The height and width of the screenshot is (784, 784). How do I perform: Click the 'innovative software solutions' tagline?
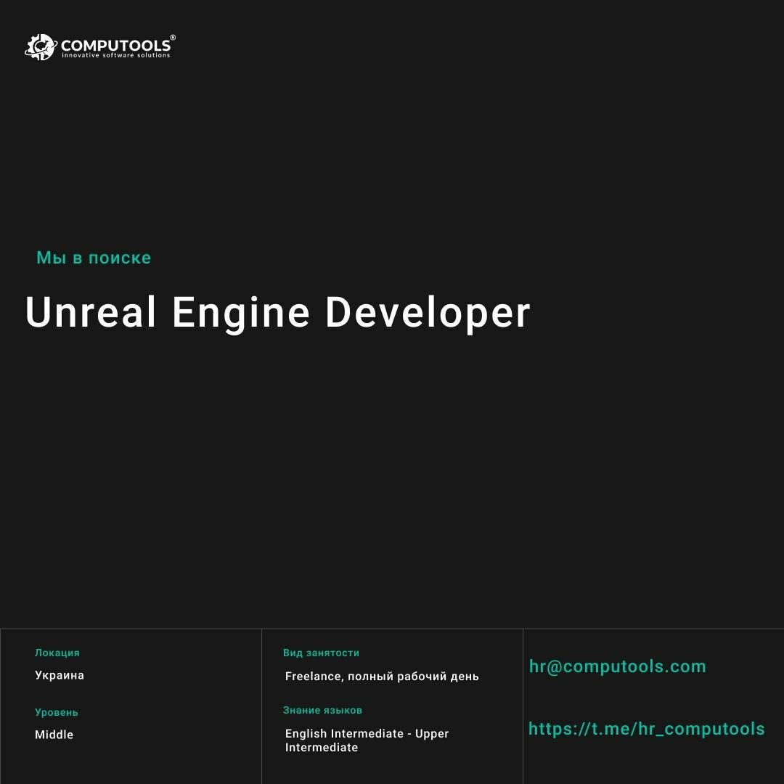(x=115, y=55)
